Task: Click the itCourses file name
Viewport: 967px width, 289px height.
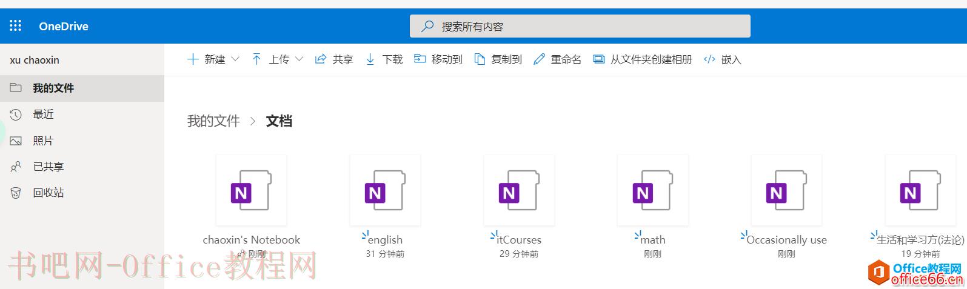Action: pyautogui.click(x=519, y=240)
